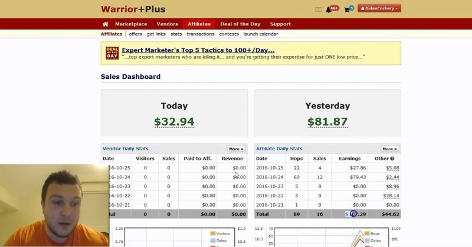Screen dimensions: 472x247
Task: Click the Sales legend swatch in affiliate chart
Action: pos(367,241)
